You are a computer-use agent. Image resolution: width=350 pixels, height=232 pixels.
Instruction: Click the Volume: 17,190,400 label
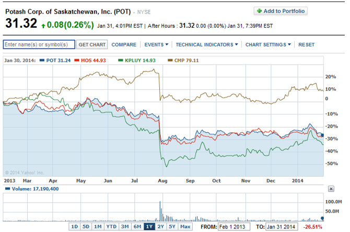(x=36, y=189)
